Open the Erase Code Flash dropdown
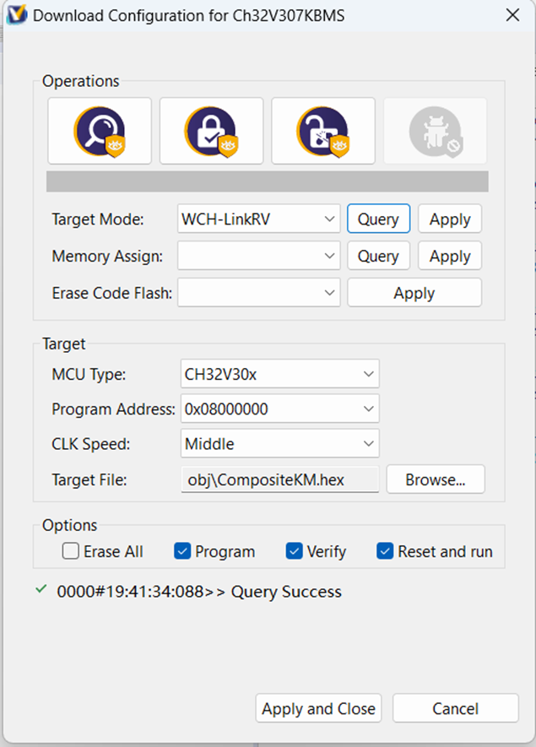This screenshot has width=536, height=747. click(258, 293)
